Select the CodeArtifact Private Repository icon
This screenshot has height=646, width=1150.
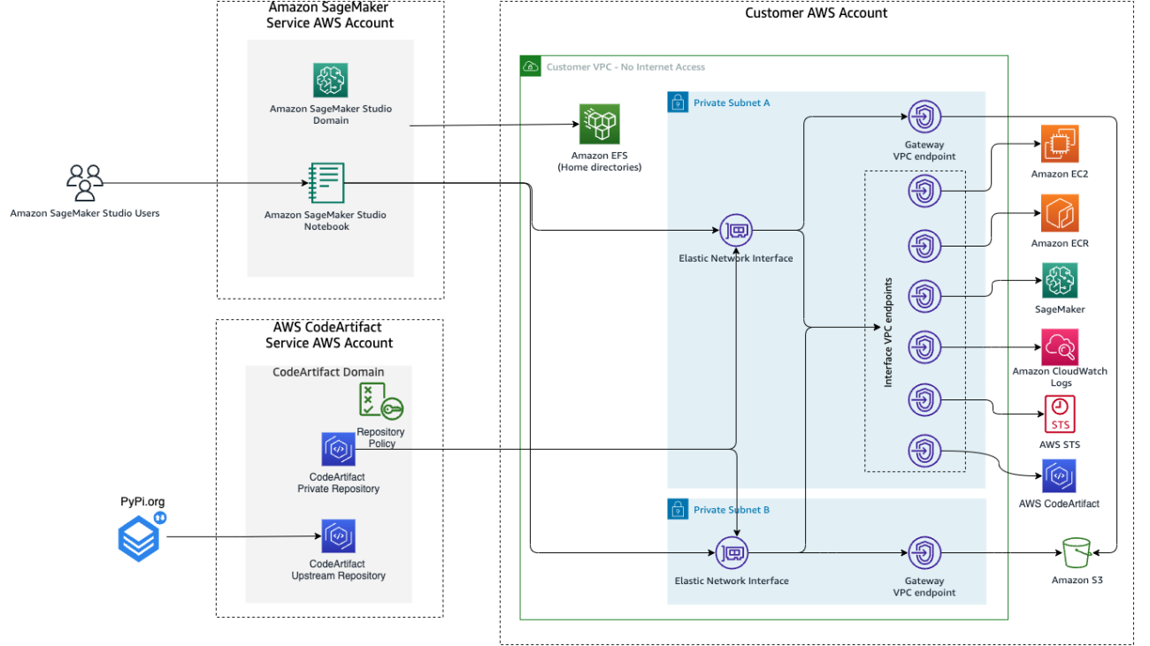click(338, 449)
